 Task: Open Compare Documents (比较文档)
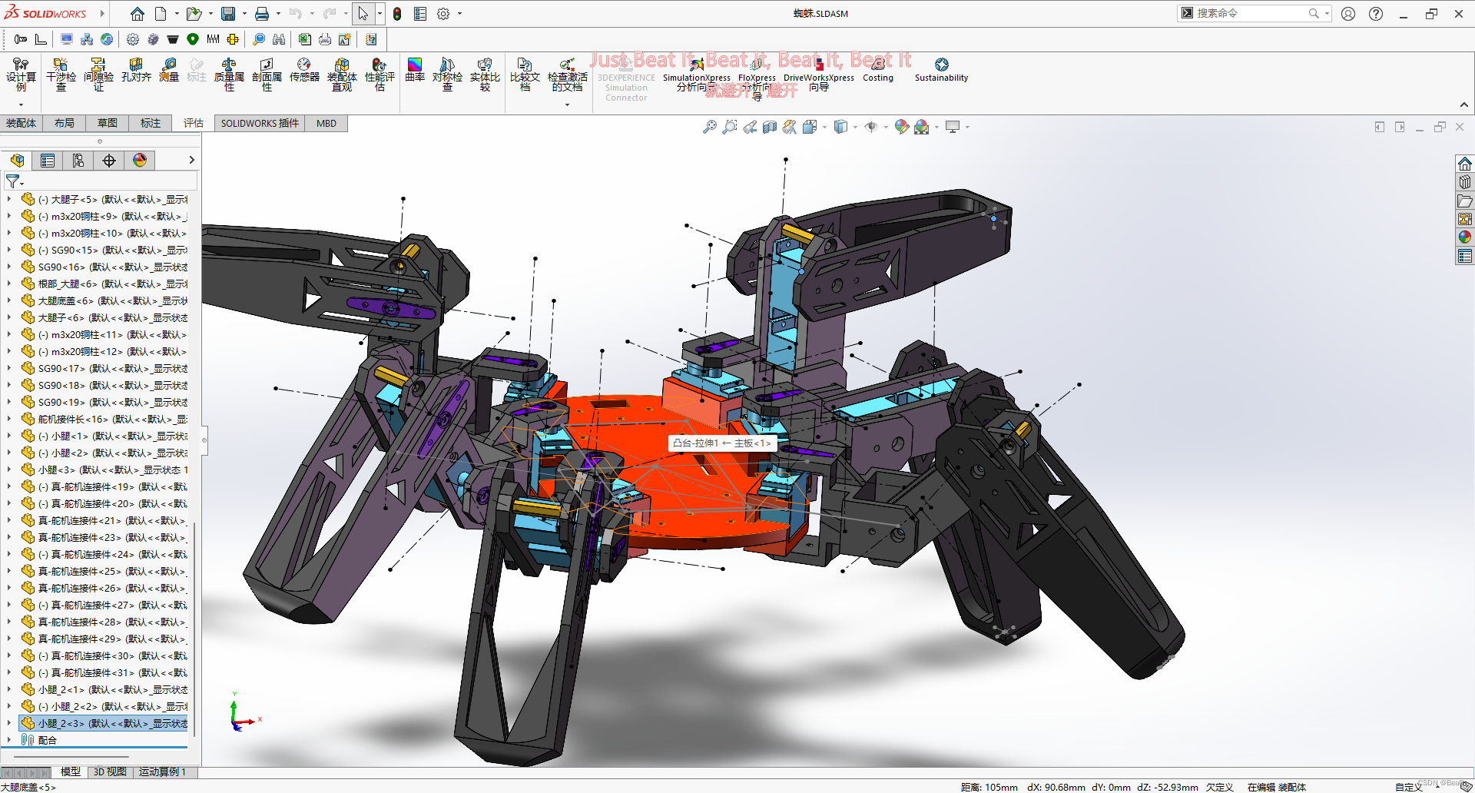click(x=525, y=75)
